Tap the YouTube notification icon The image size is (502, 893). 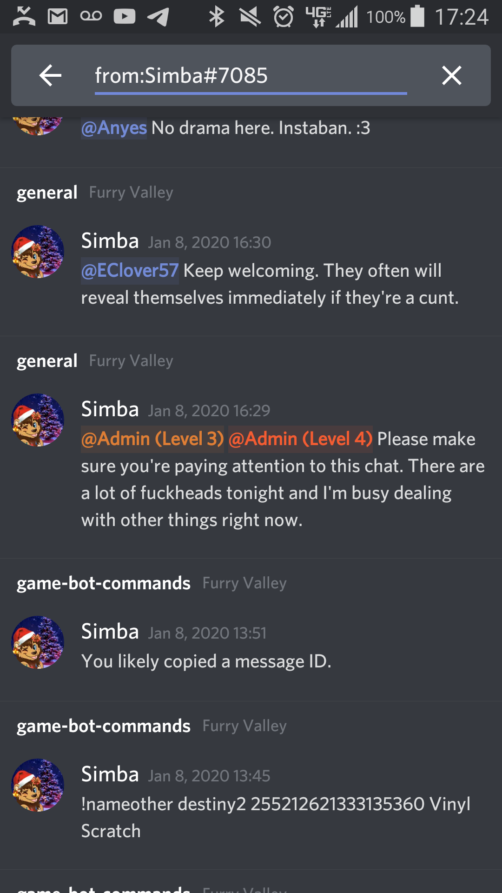point(125,17)
